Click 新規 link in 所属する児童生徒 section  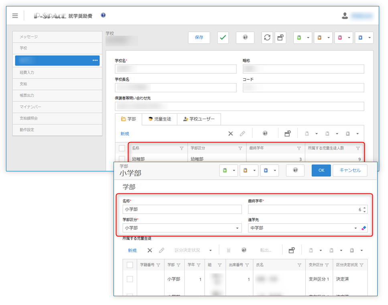pyautogui.click(x=132, y=250)
